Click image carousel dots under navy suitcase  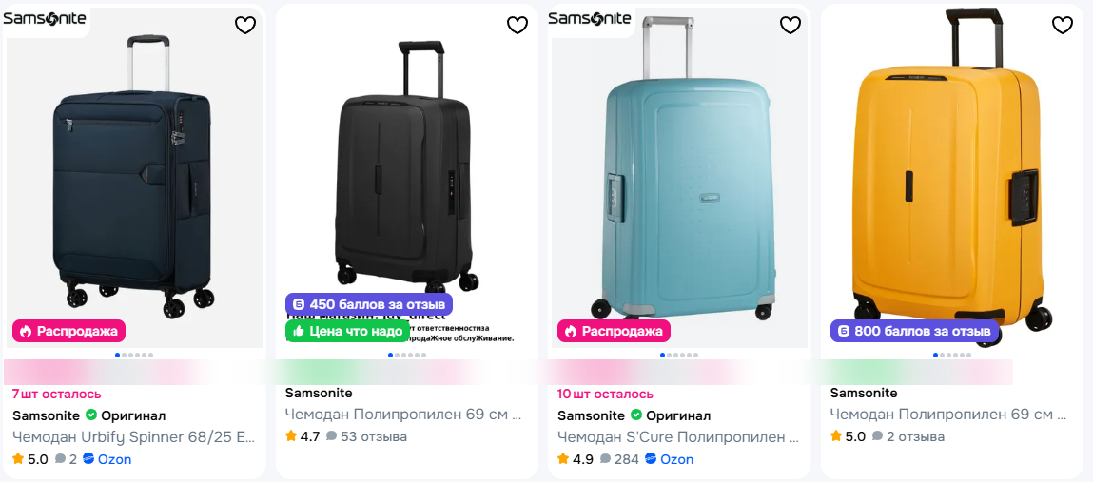[134, 355]
